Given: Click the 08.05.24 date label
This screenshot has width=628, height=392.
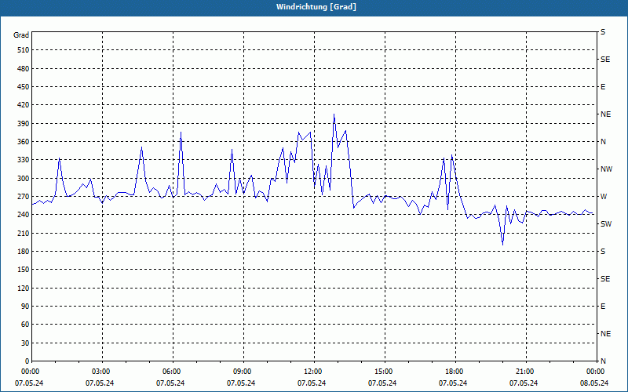Looking at the screenshot, I should (594, 383).
